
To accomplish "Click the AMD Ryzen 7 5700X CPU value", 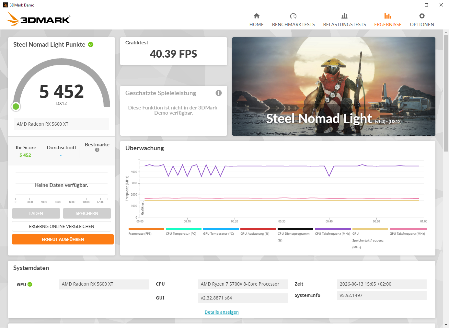I will click(243, 284).
